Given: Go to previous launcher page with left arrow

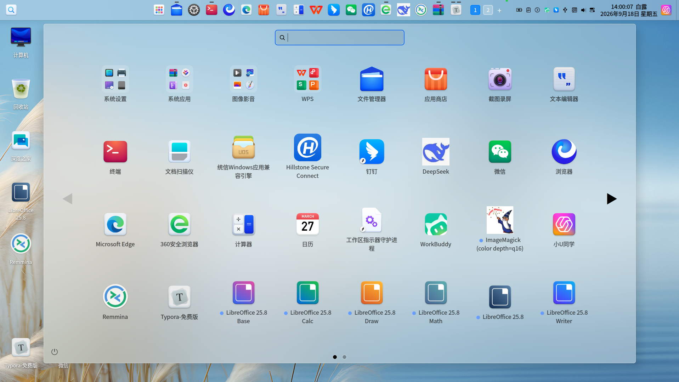Looking at the screenshot, I should [x=67, y=199].
